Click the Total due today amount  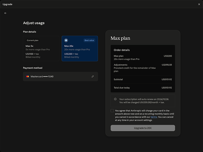[x=167, y=88]
